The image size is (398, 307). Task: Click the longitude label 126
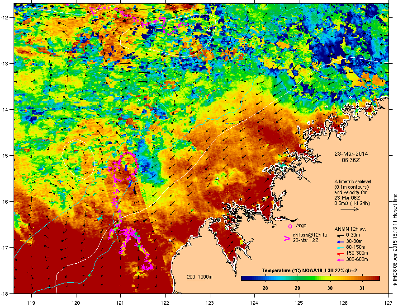344,302
